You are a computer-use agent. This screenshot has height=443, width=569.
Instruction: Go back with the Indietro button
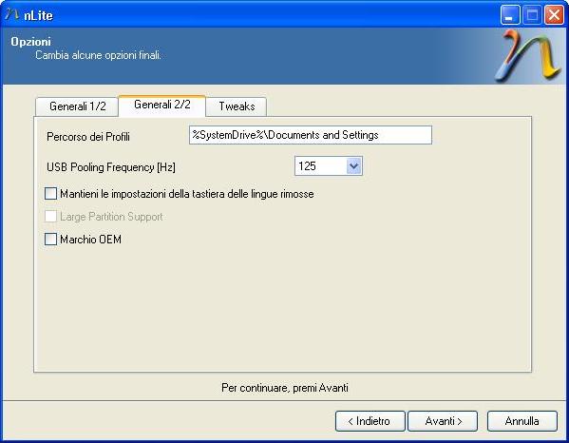(370, 421)
